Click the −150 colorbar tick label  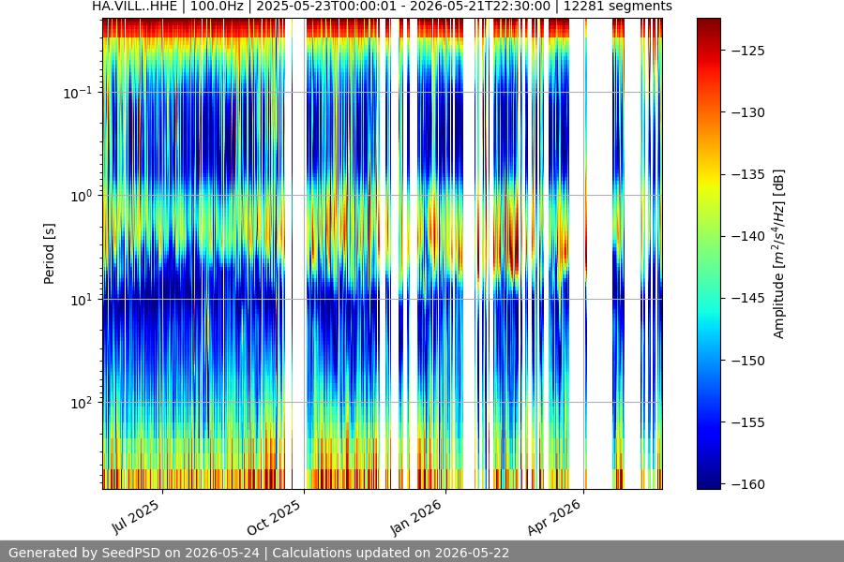748,361
